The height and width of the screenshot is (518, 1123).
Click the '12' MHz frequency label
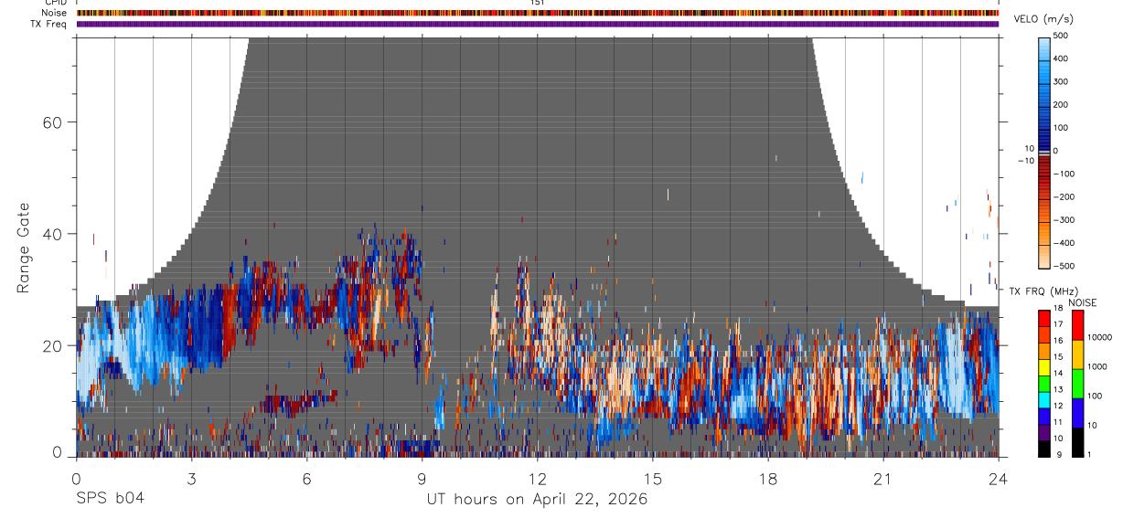tap(1059, 406)
